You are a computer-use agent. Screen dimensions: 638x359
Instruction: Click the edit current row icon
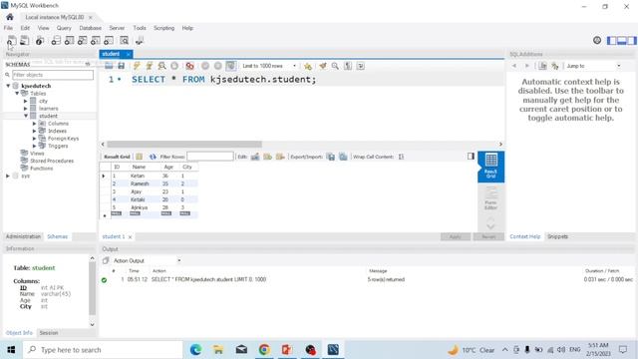click(x=255, y=157)
